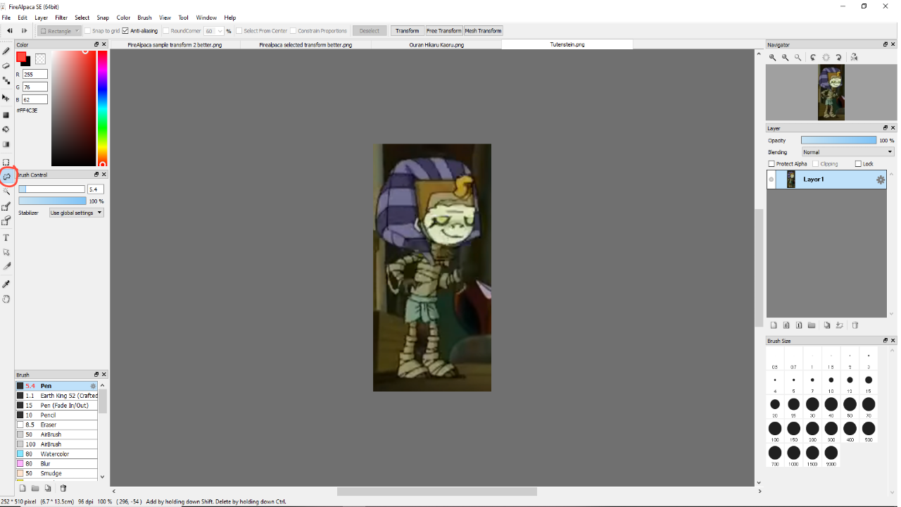Delete the layer with trash icon
Image resolution: width=901 pixels, height=507 pixels.
[x=855, y=325]
